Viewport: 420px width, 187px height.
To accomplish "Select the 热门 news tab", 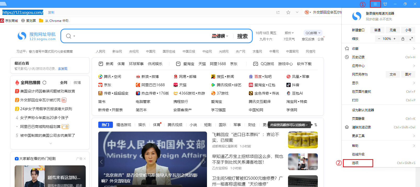I will pyautogui.click(x=106, y=125).
